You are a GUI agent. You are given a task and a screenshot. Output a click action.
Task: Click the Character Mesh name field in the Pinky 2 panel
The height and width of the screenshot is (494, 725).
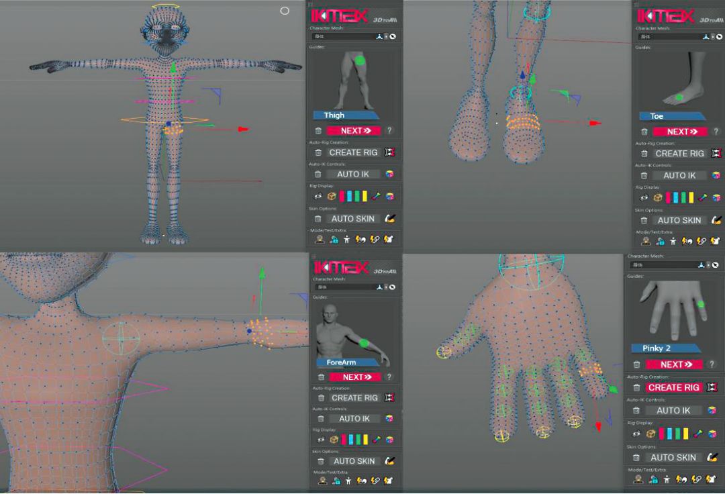click(665, 265)
